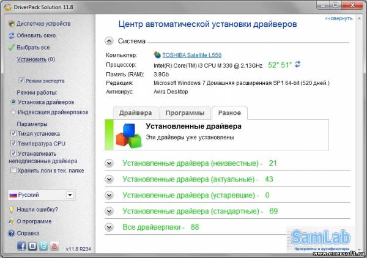Toggle Устанавливать неподписанные драйвера checkbox
The width and height of the screenshot is (367, 258).
13,153
